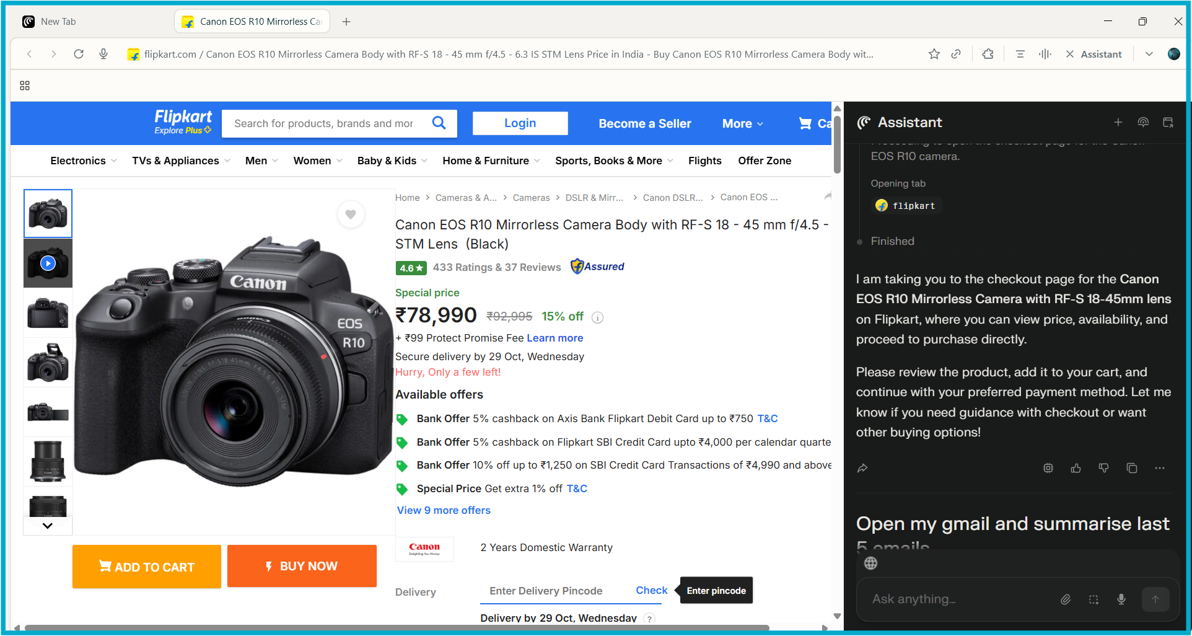Open the More dropdown in Flipkart header
Image resolution: width=1192 pixels, height=636 pixels.
coord(742,124)
